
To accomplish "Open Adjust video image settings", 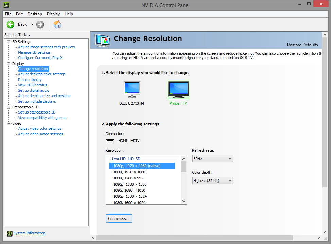I will [x=40, y=134].
